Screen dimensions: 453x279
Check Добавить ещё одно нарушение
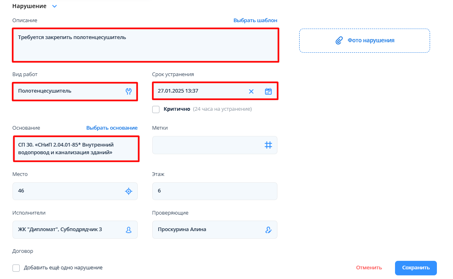[16, 268]
